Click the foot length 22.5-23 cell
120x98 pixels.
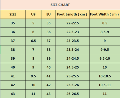(72, 32)
